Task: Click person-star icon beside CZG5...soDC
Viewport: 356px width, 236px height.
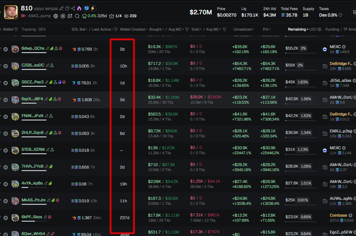Action: (x=52, y=65)
